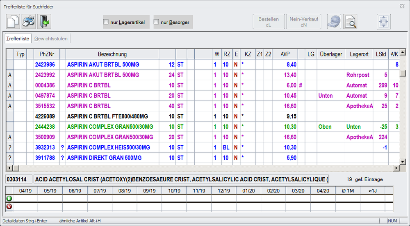Click the Bezeichnung column header
The width and height of the screenshot is (410, 226).
[112, 54]
